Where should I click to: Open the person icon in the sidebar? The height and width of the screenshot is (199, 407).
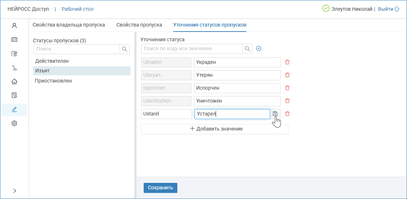pos(14,26)
